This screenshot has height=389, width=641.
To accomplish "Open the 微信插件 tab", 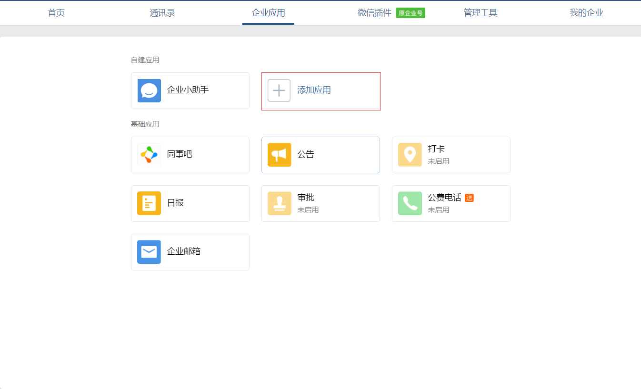I will [374, 13].
